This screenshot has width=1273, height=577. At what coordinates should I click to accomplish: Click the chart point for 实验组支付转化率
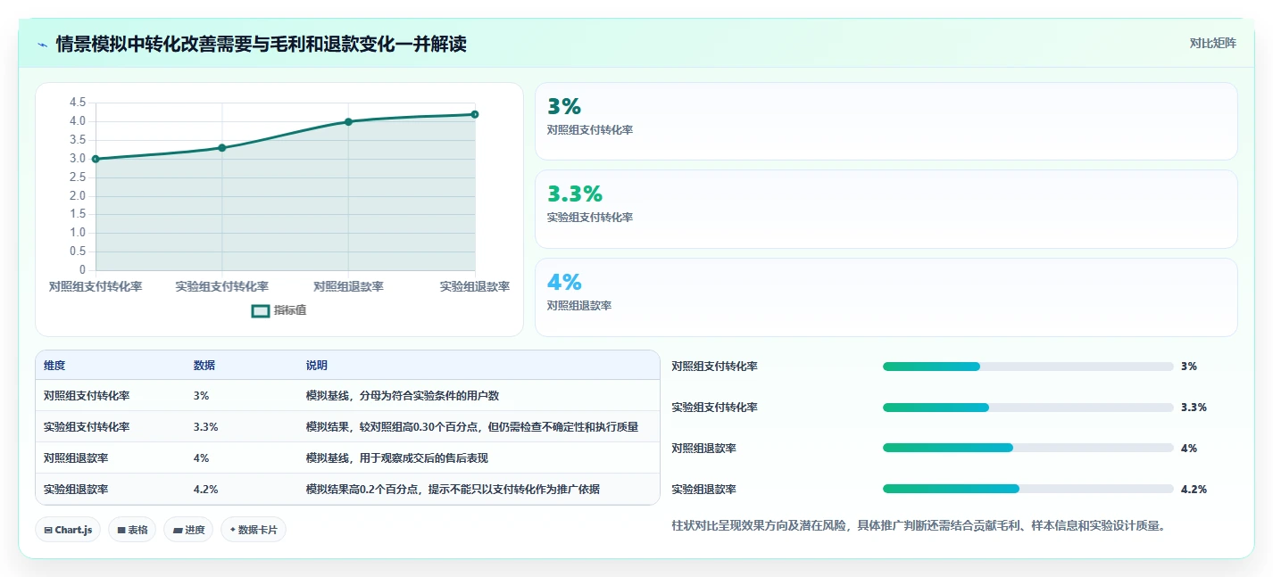coord(222,148)
